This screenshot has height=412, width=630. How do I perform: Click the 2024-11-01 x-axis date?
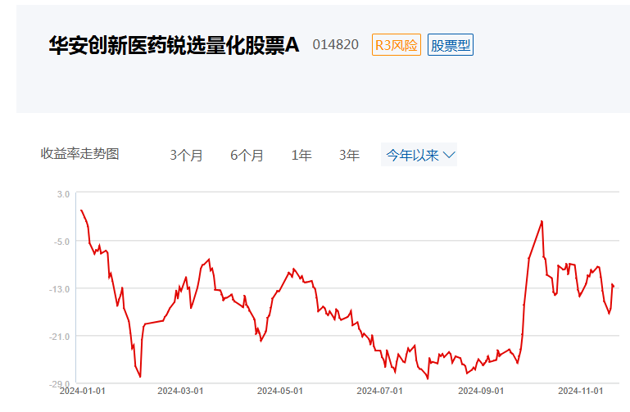(x=581, y=392)
